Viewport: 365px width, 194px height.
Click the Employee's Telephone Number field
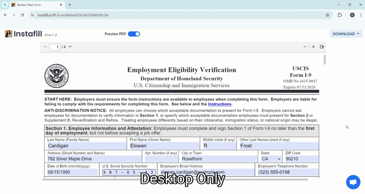tap(288, 172)
